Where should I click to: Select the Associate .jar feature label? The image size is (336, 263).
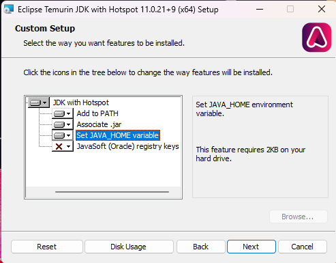coord(99,124)
